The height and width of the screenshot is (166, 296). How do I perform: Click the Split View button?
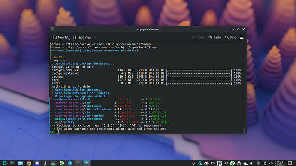pos(82,37)
